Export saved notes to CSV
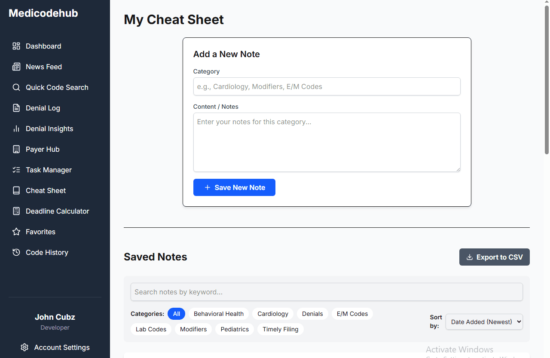The height and width of the screenshot is (358, 550). point(495,257)
